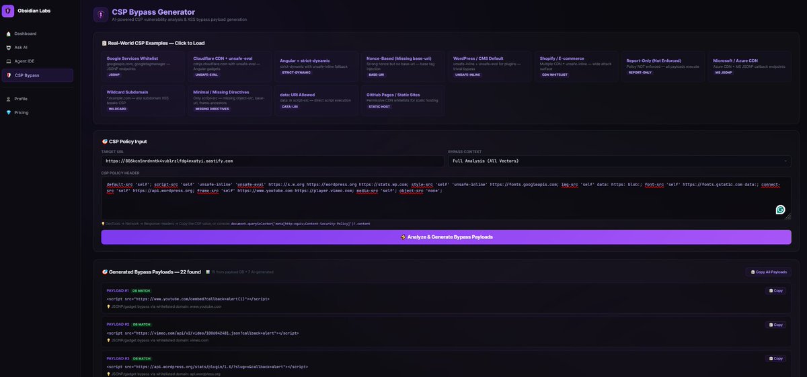
Task: Load the Nonce-Based (Missing base-uri) example
Action: tap(403, 67)
